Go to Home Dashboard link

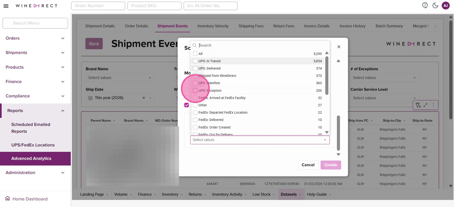coord(30,199)
